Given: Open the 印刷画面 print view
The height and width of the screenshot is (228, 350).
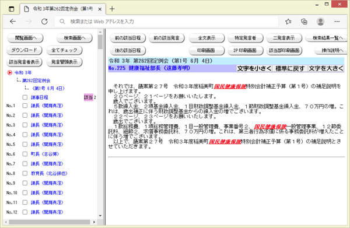Looking at the screenshot, I should [206, 50].
